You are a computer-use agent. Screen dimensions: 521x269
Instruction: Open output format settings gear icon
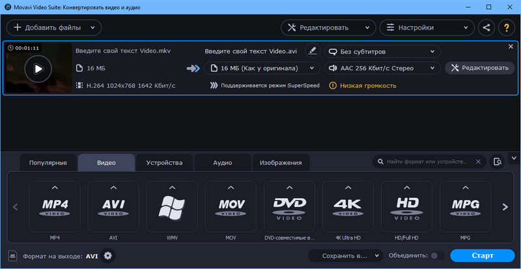click(108, 256)
